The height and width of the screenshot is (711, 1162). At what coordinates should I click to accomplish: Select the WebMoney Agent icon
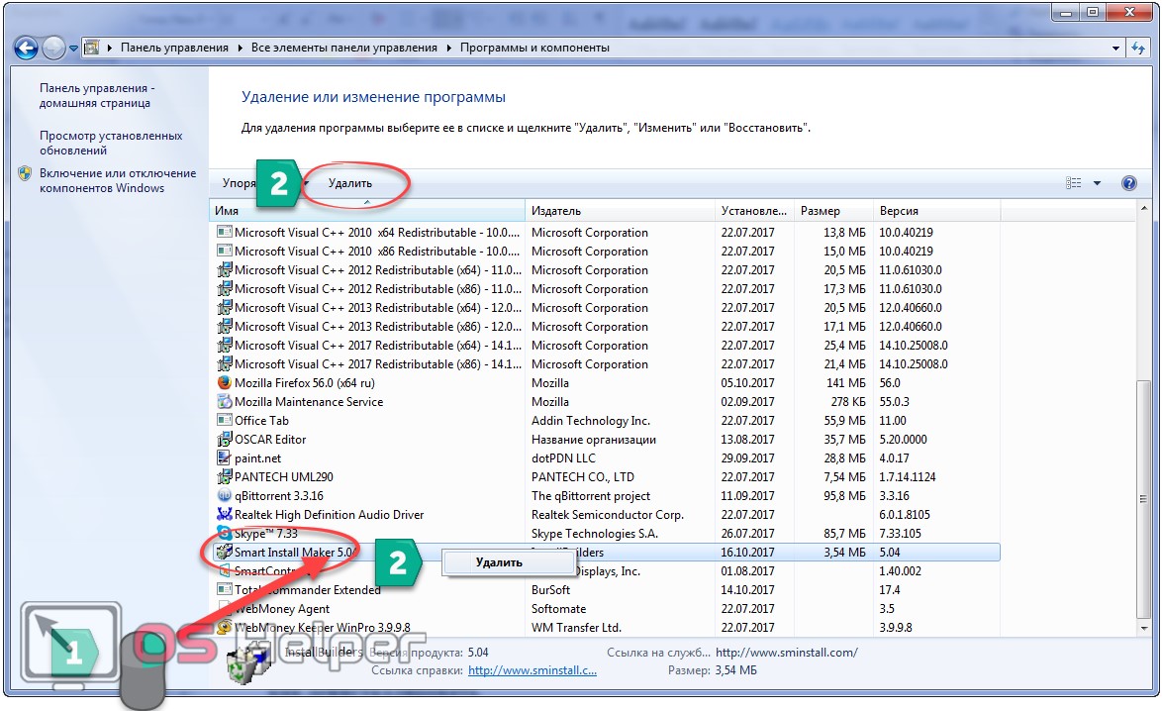(225, 609)
